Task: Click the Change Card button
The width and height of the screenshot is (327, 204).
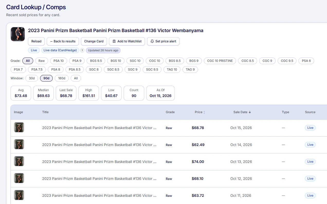Action: 94,41
